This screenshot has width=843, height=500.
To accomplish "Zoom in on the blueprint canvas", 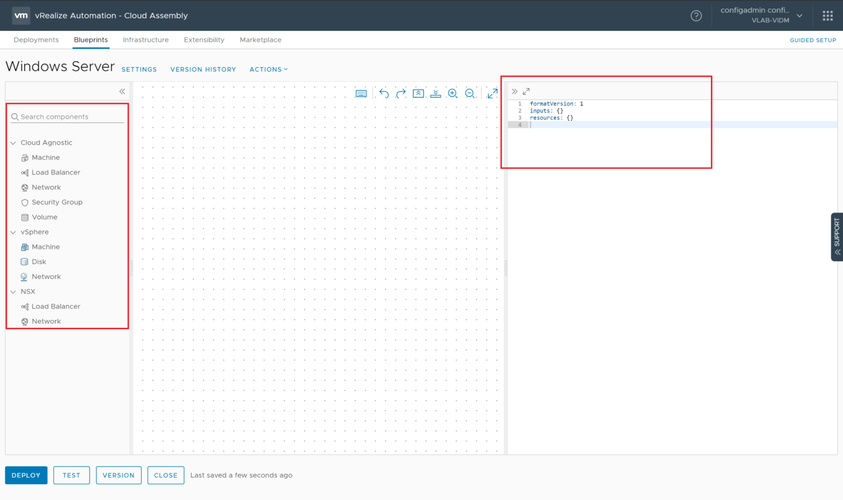I will pyautogui.click(x=453, y=94).
